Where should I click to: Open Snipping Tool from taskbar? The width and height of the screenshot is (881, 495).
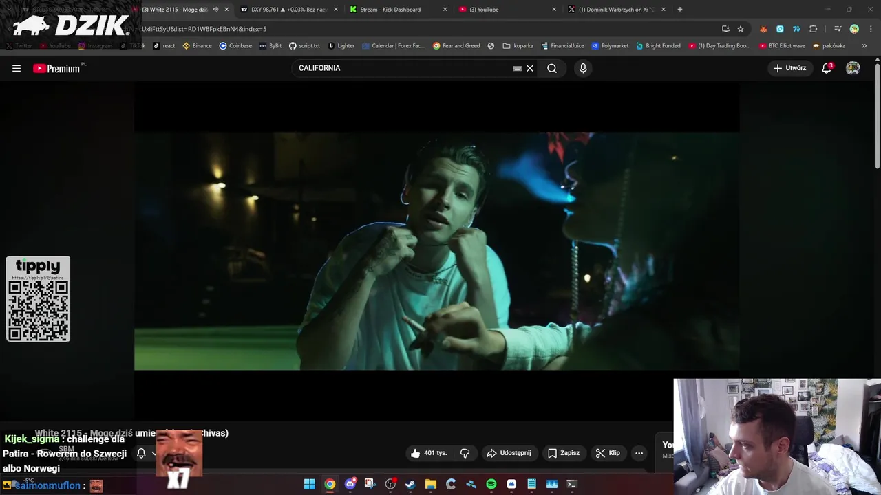(370, 484)
